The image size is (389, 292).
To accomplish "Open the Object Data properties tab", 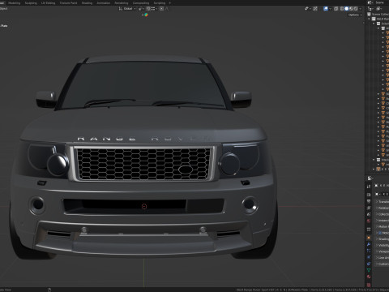I will (369, 270).
